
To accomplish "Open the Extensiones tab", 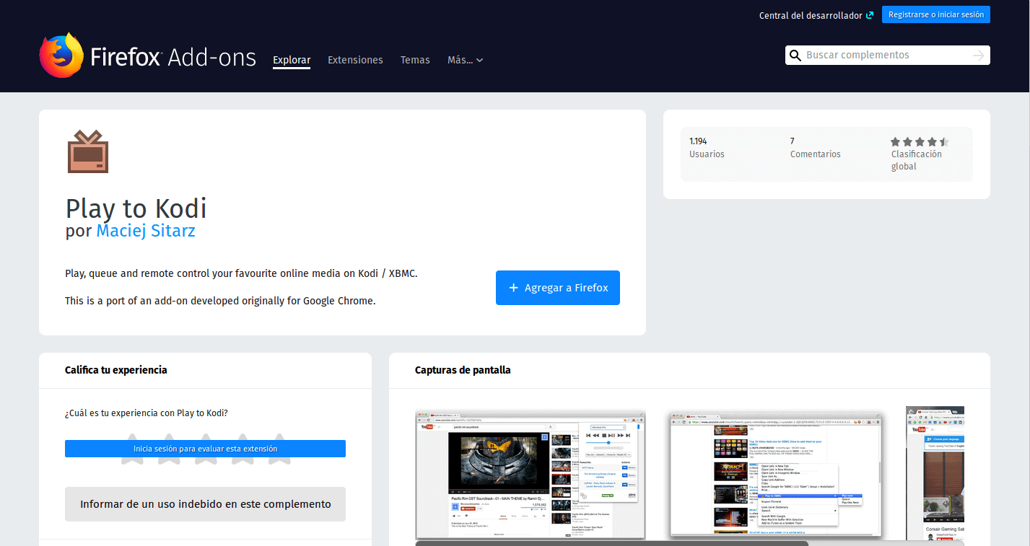I will point(355,60).
